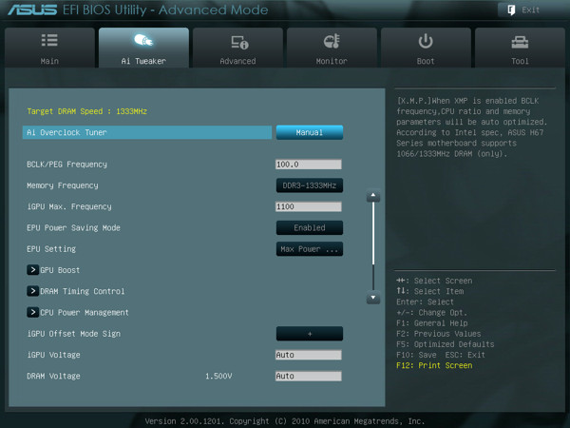Screen dimensions: 570x428
Task: Select the Ai Overclock Tuner row
Action: point(147,132)
